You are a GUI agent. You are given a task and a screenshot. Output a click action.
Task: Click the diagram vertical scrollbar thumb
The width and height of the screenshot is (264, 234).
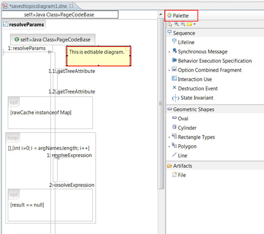pyautogui.click(x=161, y=104)
